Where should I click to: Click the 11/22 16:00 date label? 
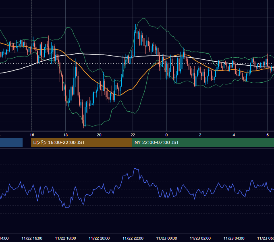(32, 238)
